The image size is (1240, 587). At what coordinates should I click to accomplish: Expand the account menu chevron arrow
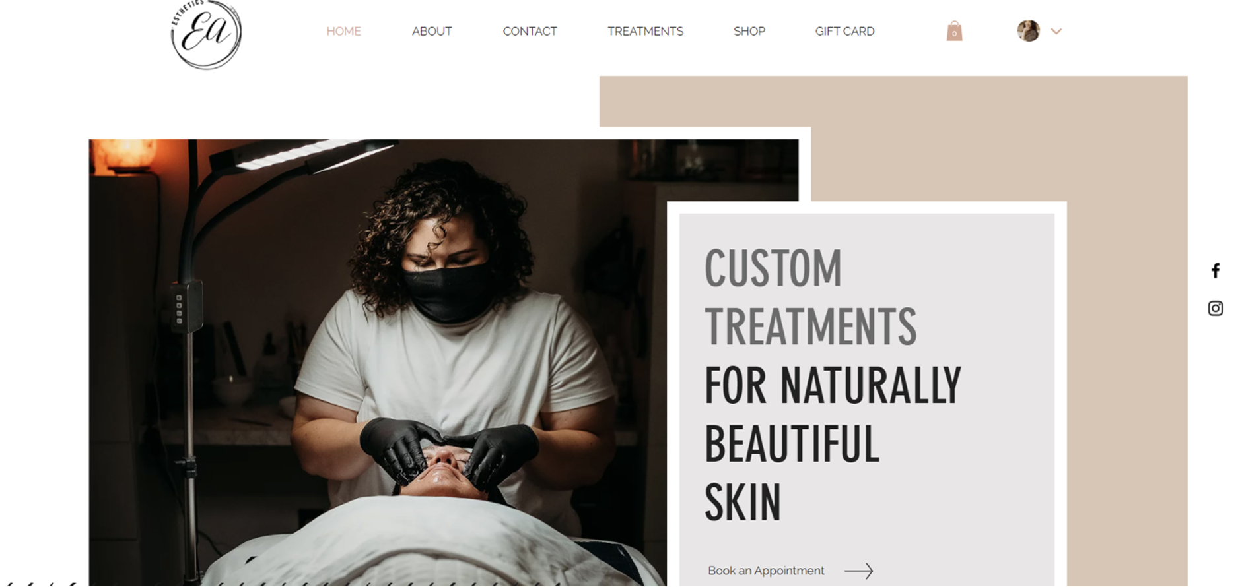tap(1056, 31)
